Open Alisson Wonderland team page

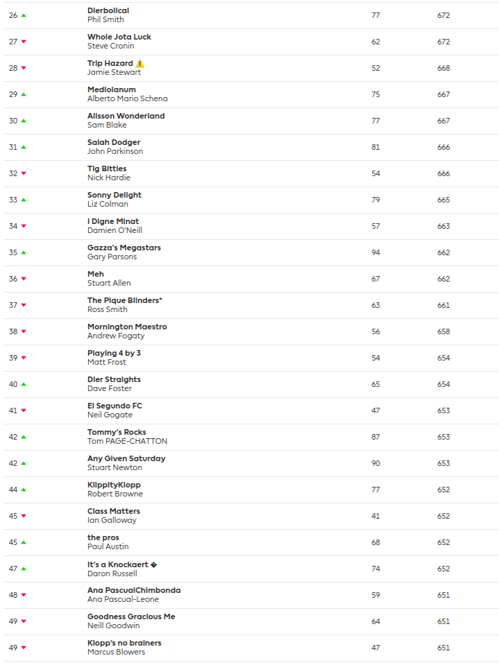point(126,116)
